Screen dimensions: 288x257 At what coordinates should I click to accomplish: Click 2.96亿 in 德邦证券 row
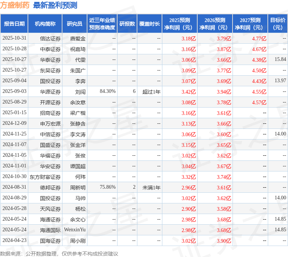click(x=189, y=188)
